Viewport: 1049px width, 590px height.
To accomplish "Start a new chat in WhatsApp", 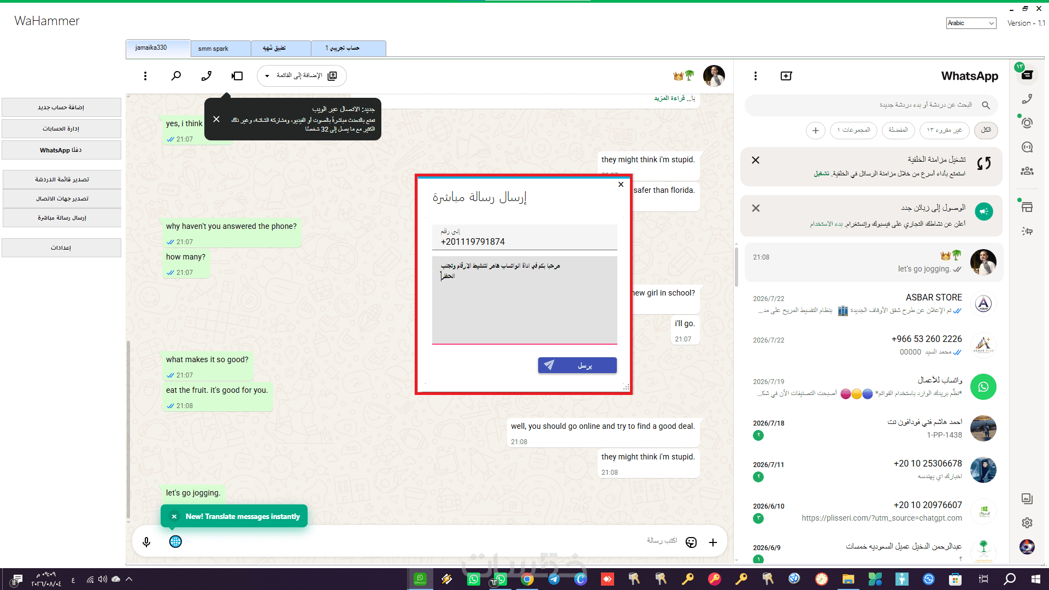I will [786, 76].
